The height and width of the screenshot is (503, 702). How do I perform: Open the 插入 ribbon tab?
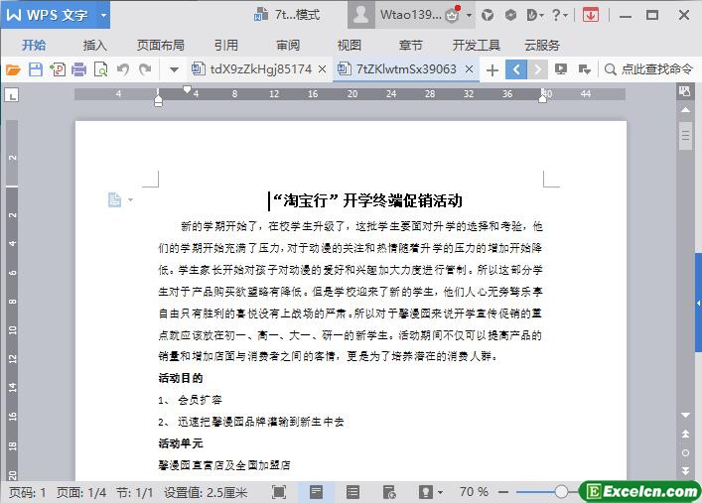pyautogui.click(x=95, y=46)
